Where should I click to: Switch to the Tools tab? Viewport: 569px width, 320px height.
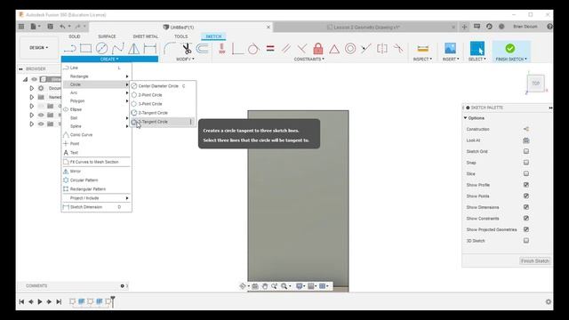tap(180, 36)
